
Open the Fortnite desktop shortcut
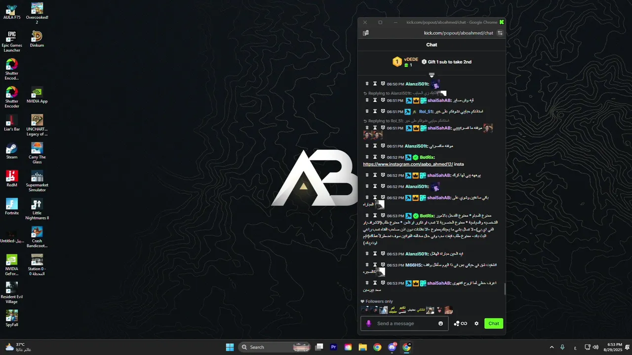click(x=12, y=207)
